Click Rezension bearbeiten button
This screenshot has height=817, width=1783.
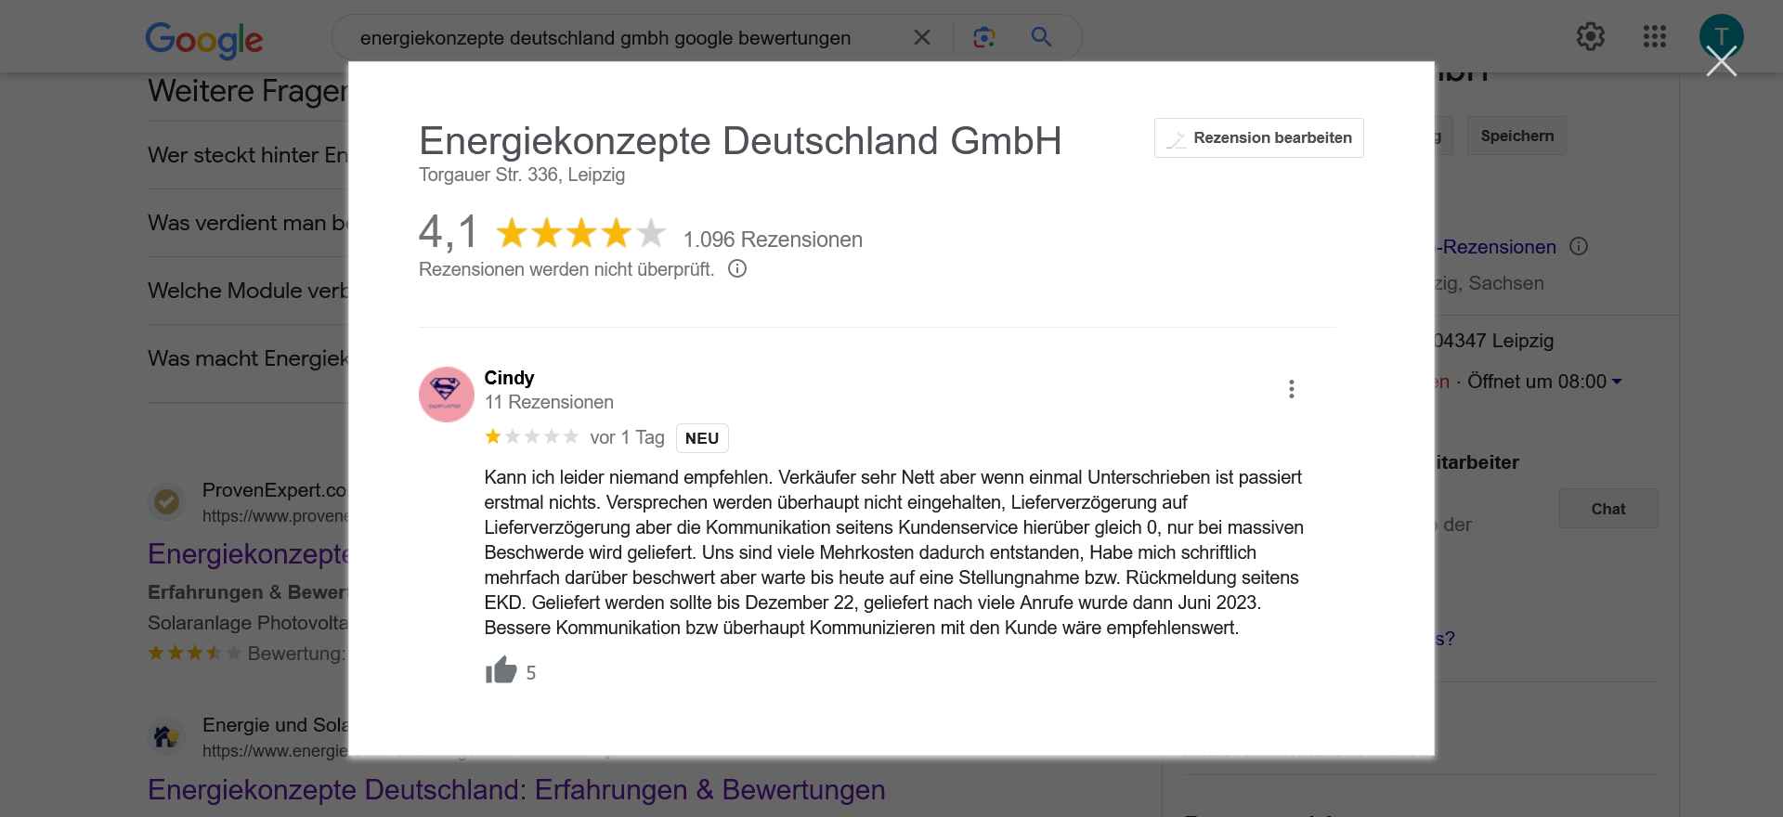tap(1258, 138)
